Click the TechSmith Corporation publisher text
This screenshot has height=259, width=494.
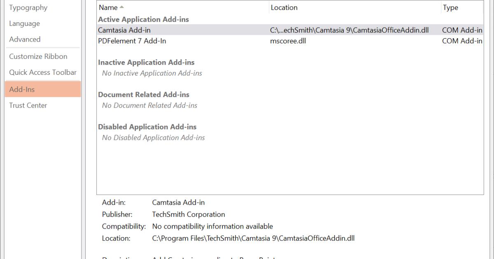point(189,214)
